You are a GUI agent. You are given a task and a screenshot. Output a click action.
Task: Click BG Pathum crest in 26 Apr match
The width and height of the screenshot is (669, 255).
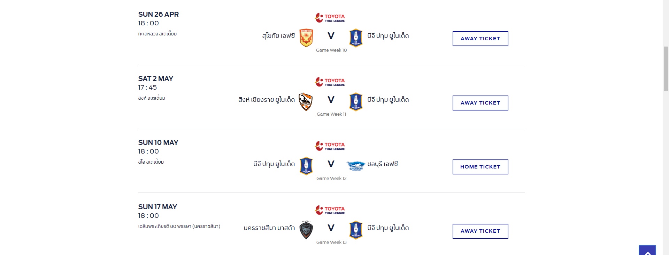click(x=356, y=38)
